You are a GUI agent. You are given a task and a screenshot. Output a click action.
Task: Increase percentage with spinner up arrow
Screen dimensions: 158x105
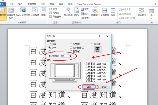(71, 55)
